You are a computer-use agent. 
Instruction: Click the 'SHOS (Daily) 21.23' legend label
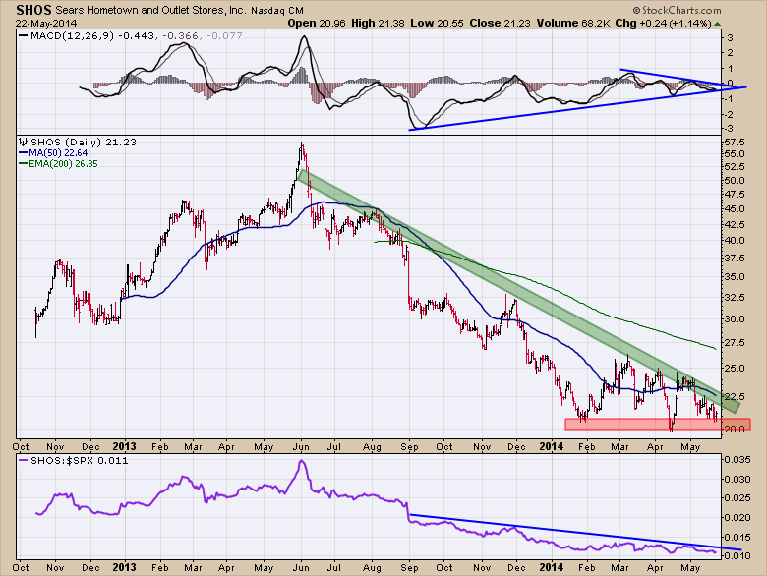click(x=84, y=143)
